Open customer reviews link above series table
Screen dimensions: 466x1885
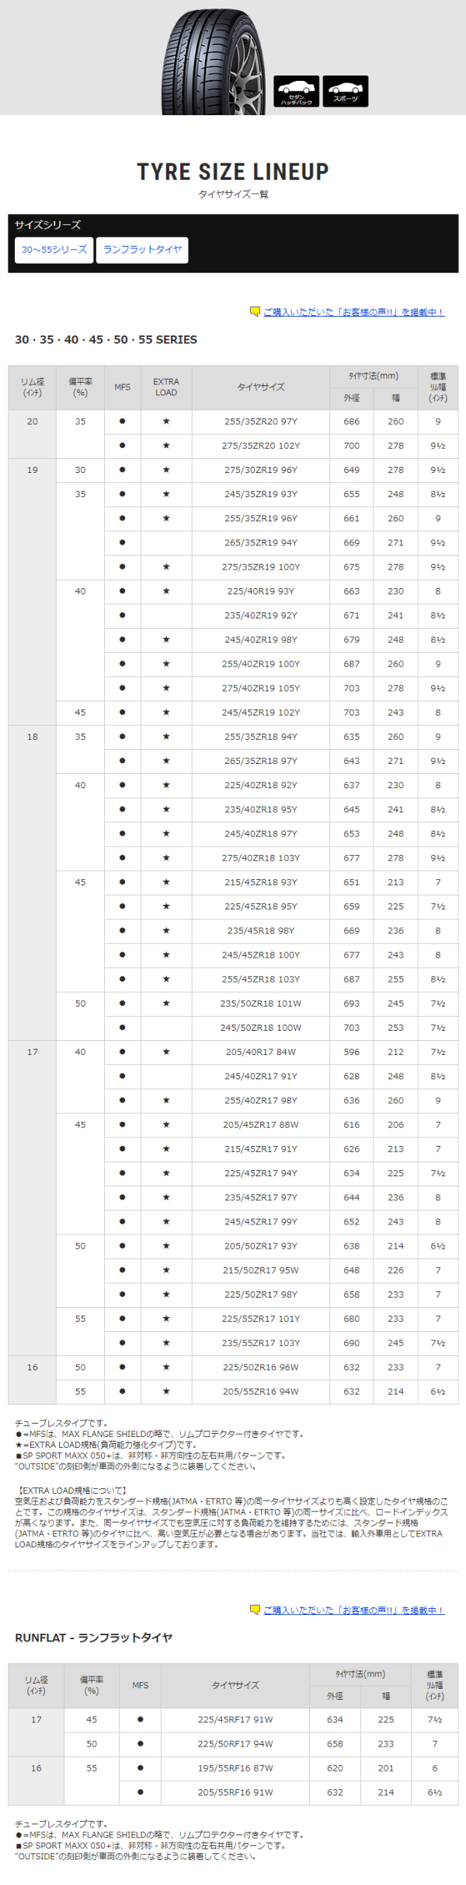[354, 312]
